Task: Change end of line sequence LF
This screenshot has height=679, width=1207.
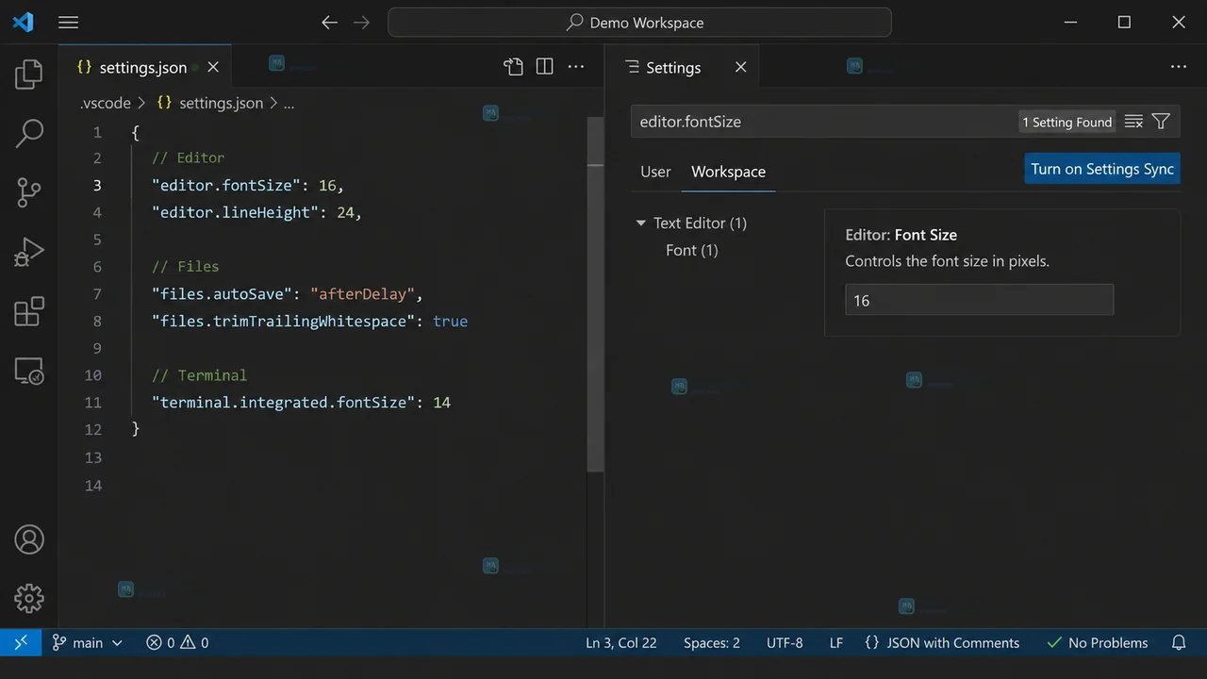Action: (x=836, y=642)
